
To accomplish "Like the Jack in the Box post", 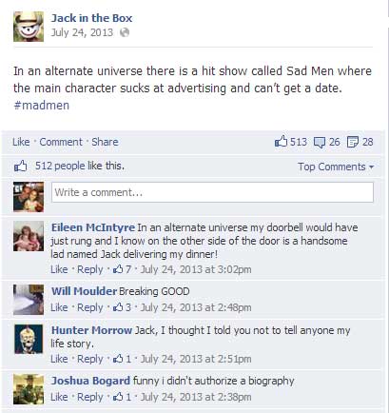I will (x=21, y=142).
